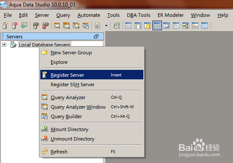233x163 pixels.
Task: Click the toolbar icon with yellow database cylinder
Action: [x=147, y=25]
